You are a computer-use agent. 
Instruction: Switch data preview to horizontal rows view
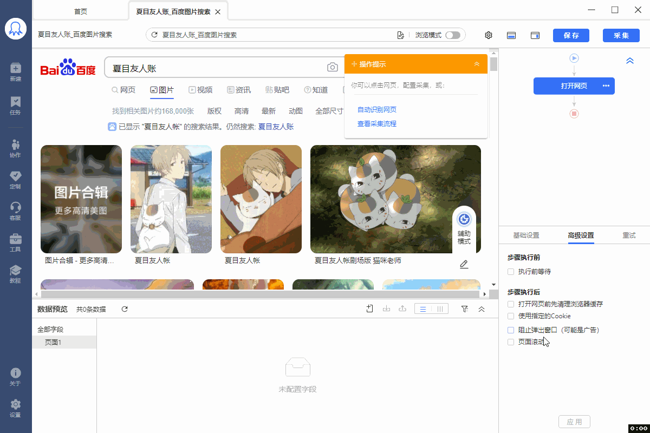[x=423, y=309]
